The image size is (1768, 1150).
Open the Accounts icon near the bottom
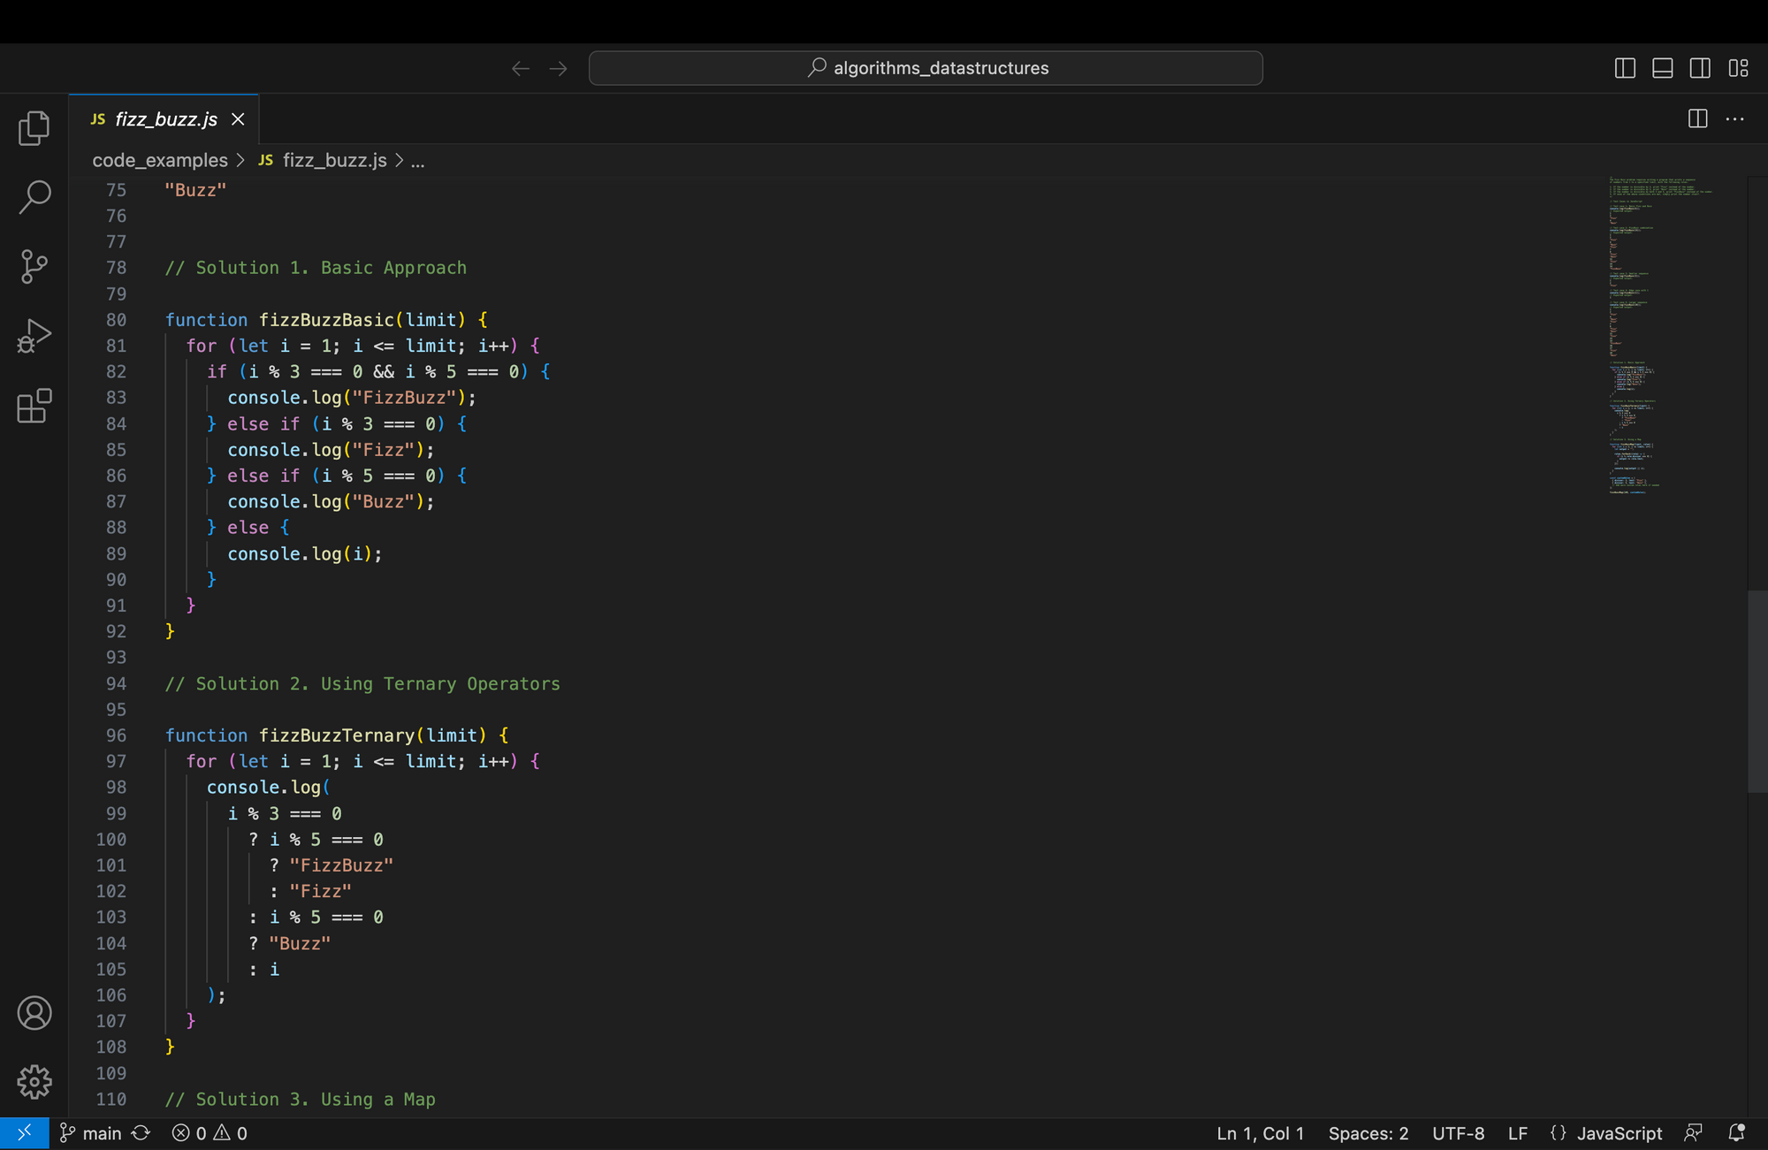(34, 1014)
